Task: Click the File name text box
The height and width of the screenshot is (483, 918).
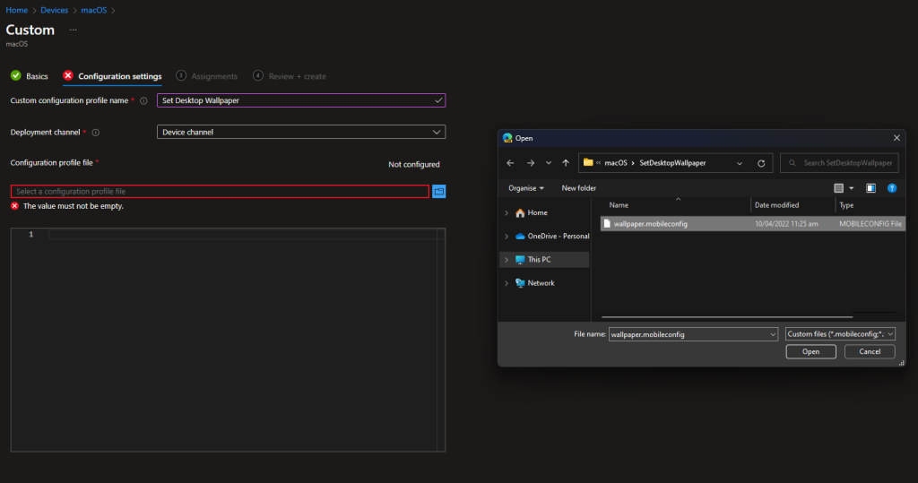Action: pos(688,334)
